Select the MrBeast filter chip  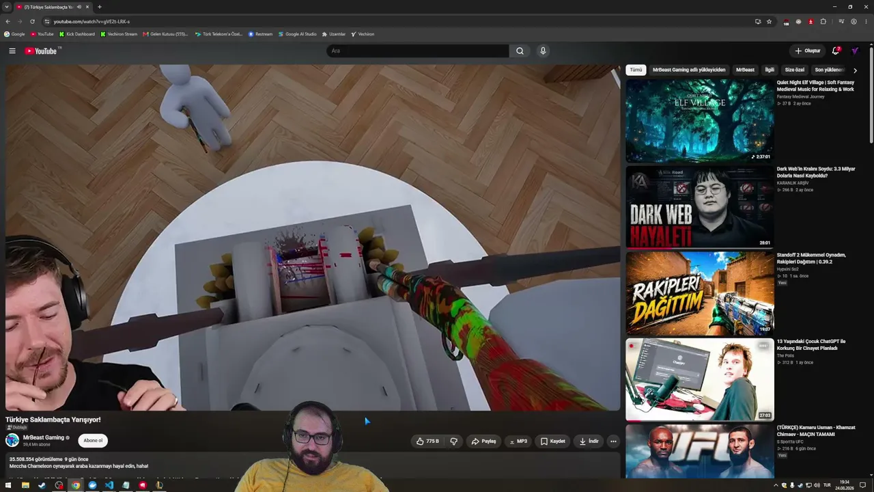[x=745, y=70]
